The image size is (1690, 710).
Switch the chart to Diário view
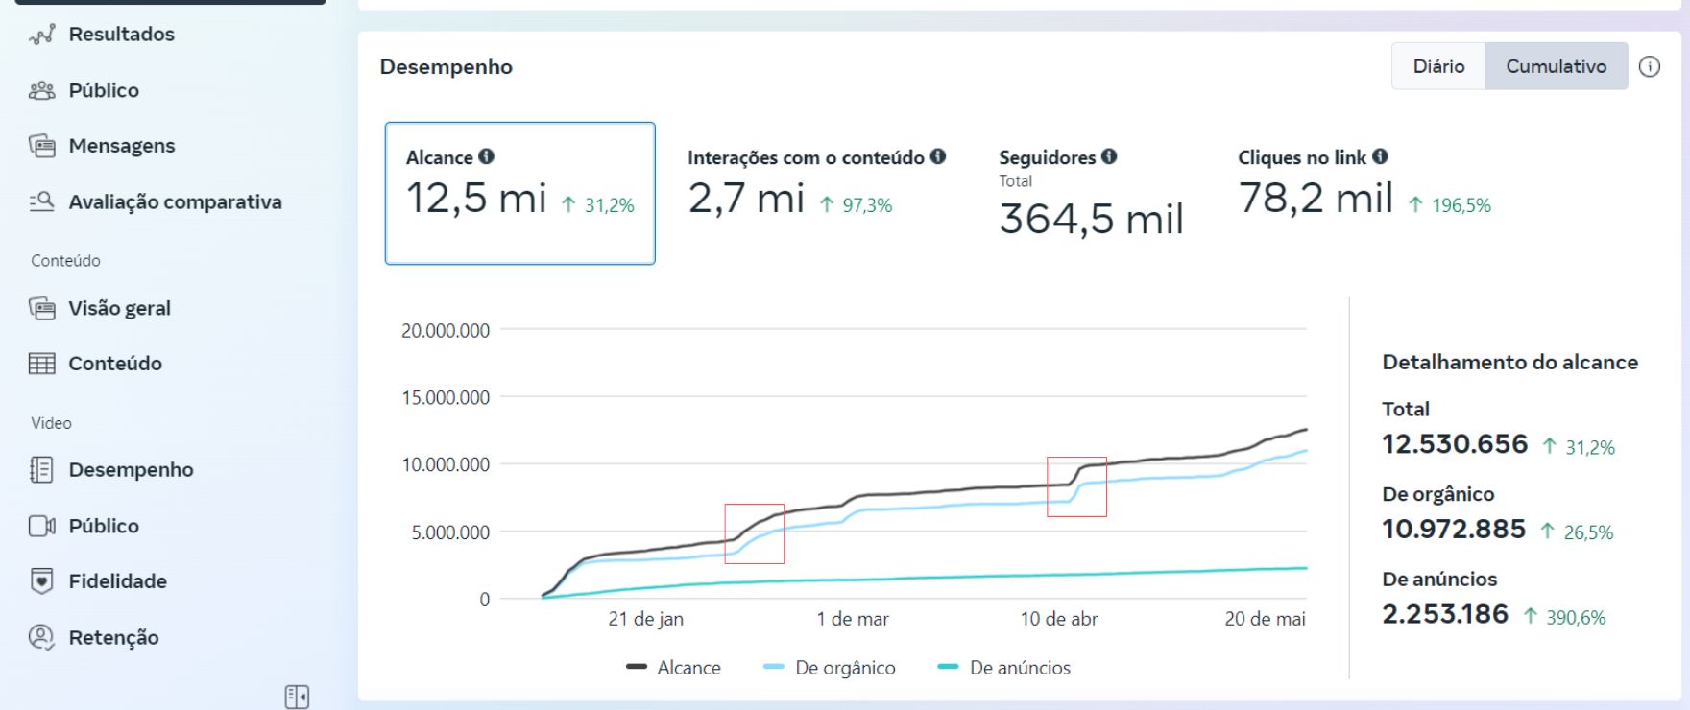(1437, 66)
